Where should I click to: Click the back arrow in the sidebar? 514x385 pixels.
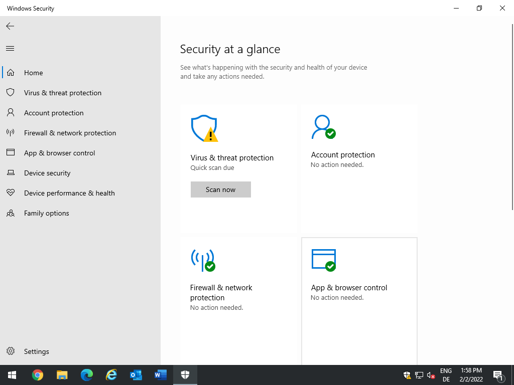[x=10, y=26]
